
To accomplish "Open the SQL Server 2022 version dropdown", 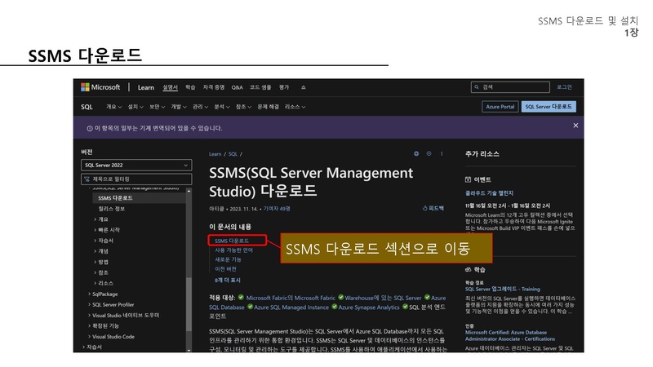I will coord(135,166).
